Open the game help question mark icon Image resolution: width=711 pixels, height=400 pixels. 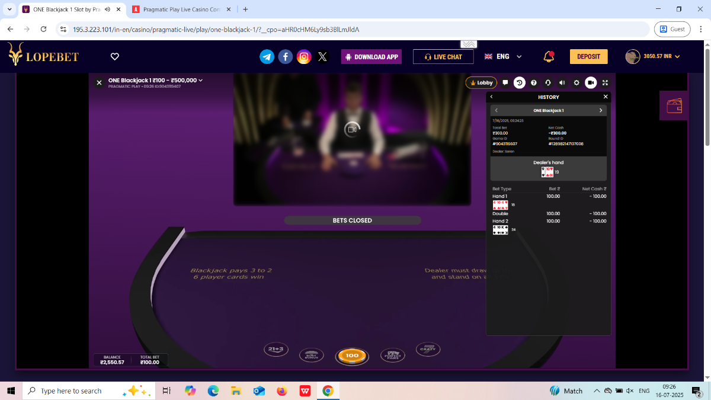click(x=534, y=83)
